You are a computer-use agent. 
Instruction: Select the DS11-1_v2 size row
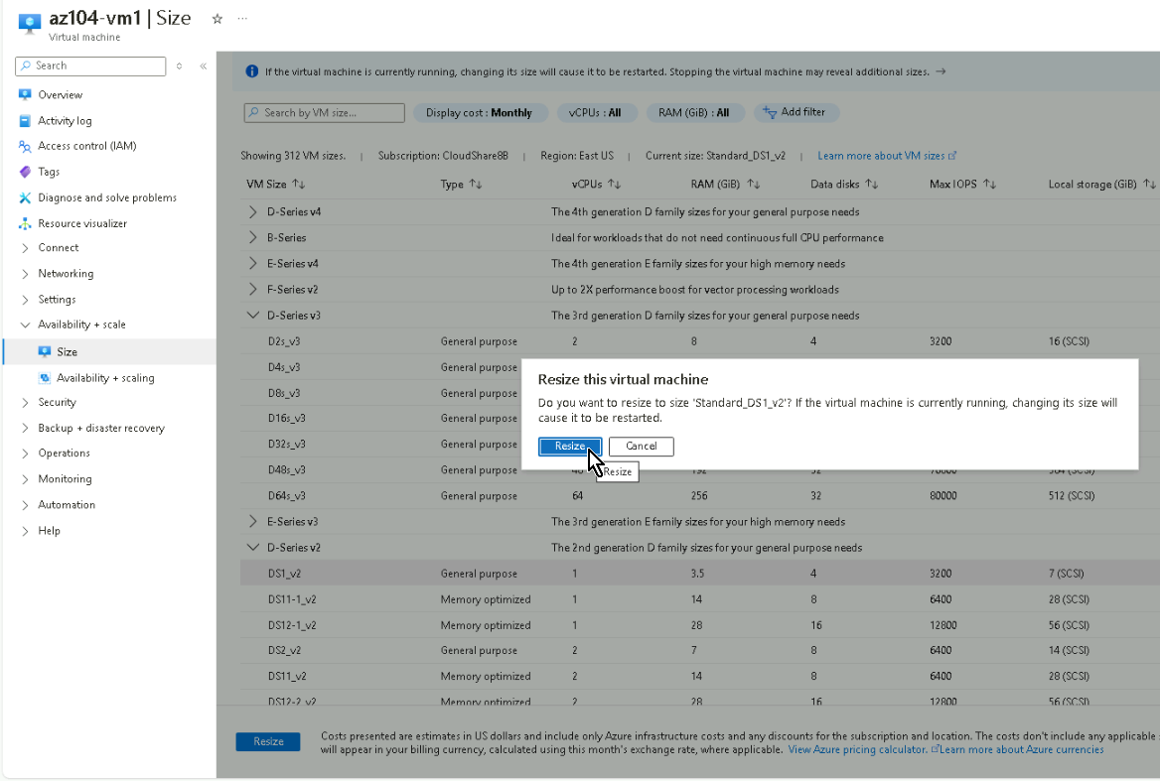[x=700, y=599]
